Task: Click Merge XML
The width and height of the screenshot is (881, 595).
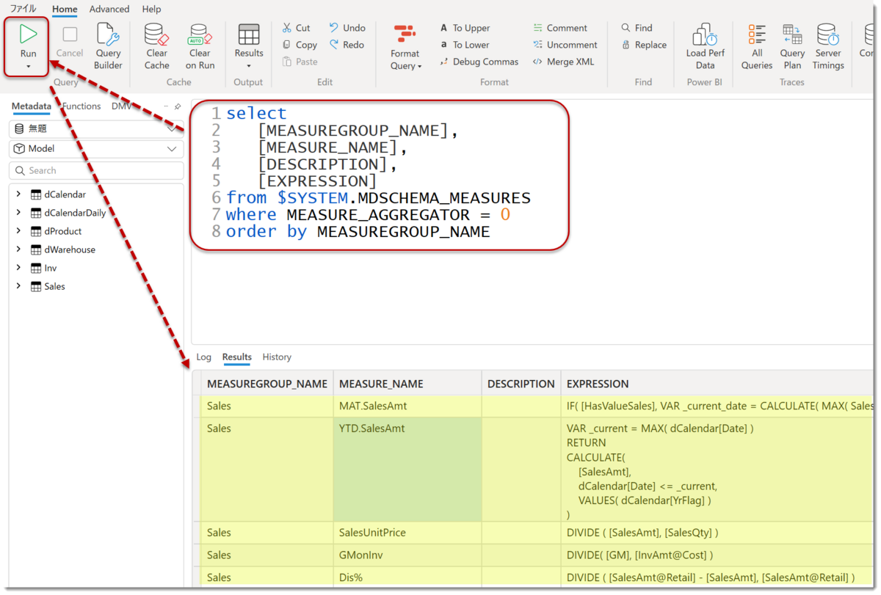Action: [x=563, y=62]
